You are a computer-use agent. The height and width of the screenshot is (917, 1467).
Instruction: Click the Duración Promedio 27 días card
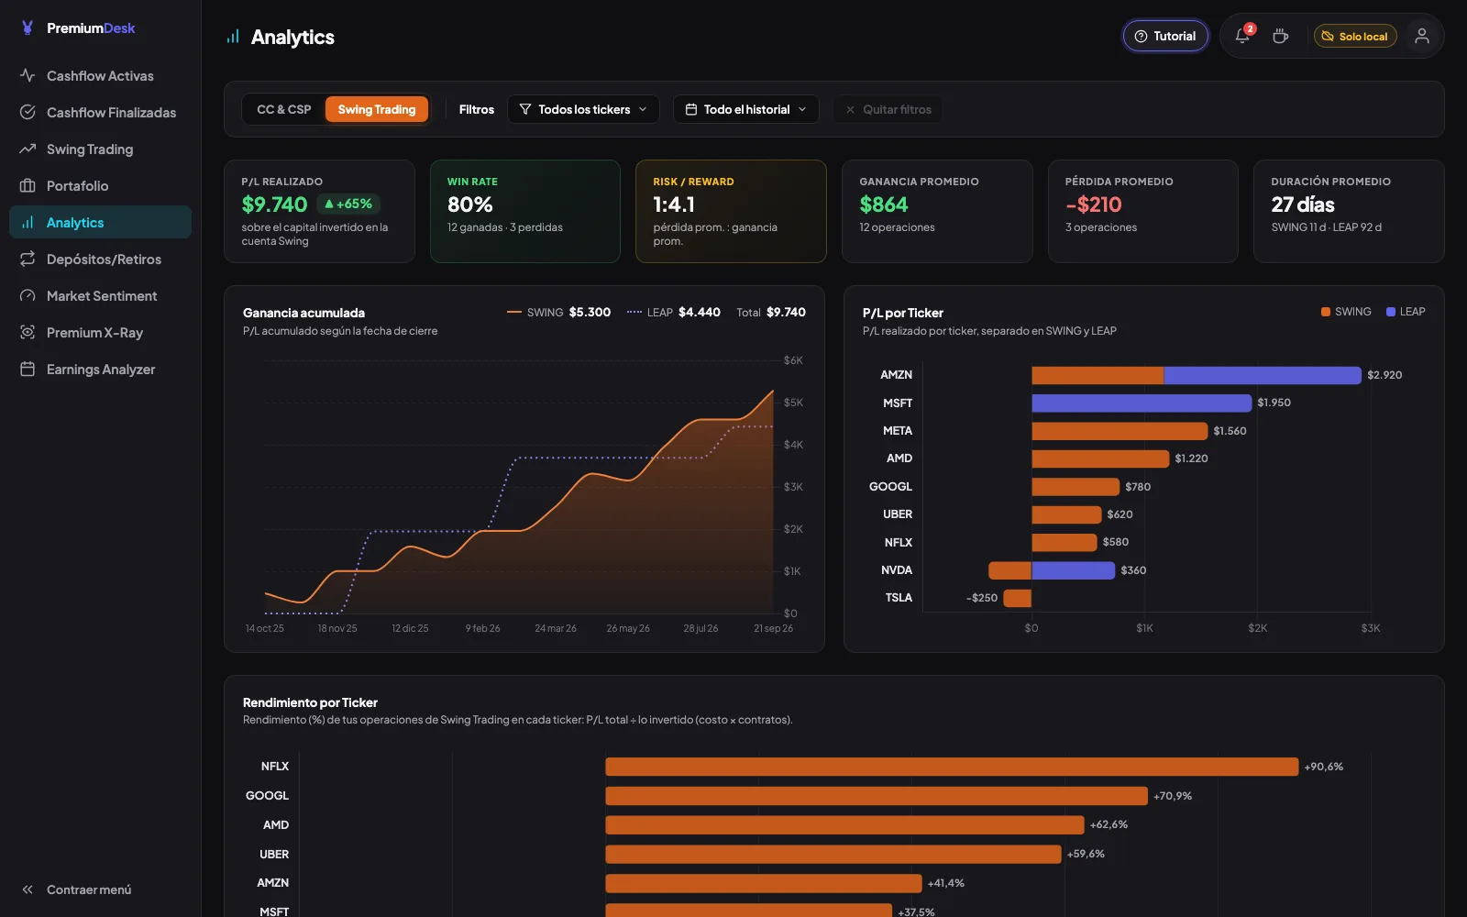(x=1349, y=212)
